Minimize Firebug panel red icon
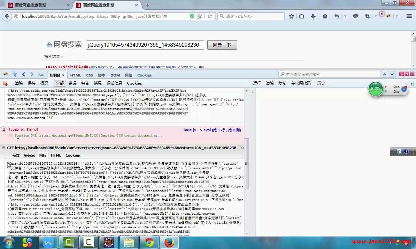This screenshot has height=249, width=416. 401,74
